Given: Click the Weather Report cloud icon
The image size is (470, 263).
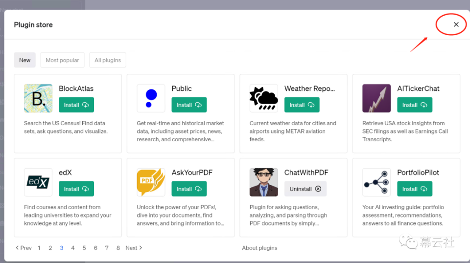Looking at the screenshot, I should point(264,98).
